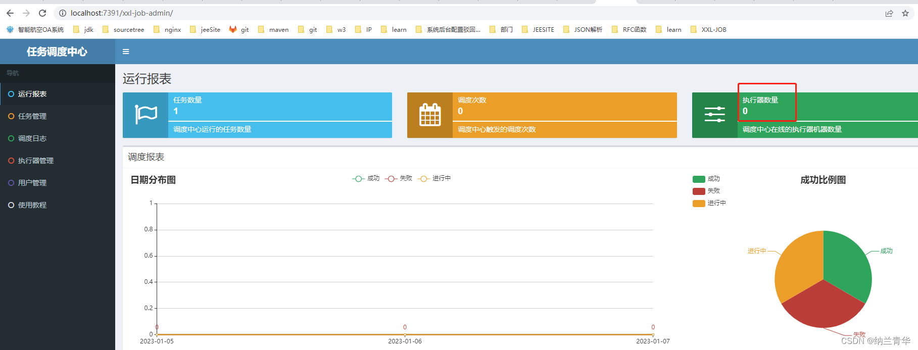Open the maven bookmark folder

(273, 29)
